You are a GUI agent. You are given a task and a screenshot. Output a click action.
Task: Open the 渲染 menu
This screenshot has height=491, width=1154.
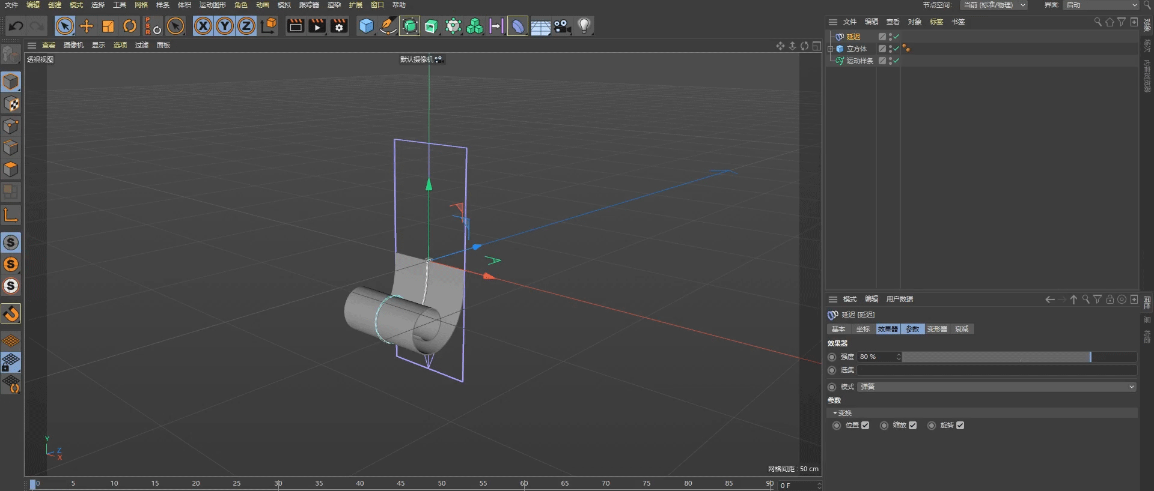[334, 5]
